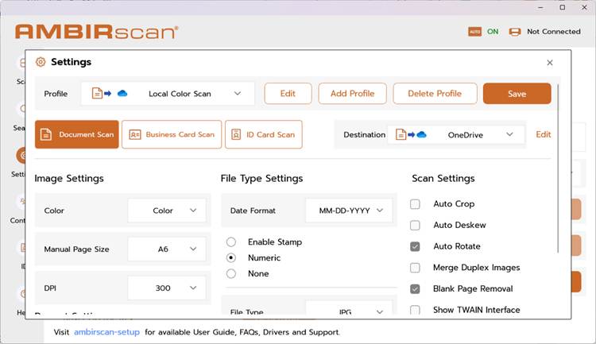Click the ON auto status text
This screenshot has height=344, width=596.
click(x=493, y=32)
